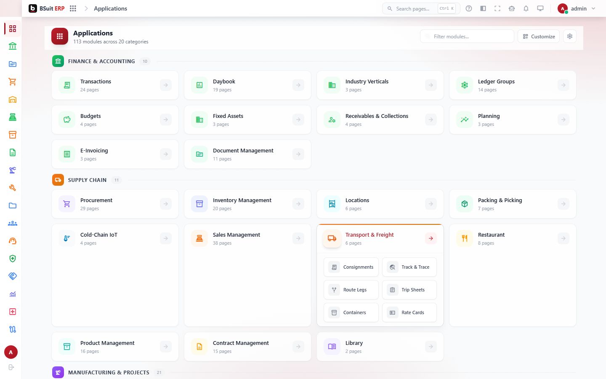Click the help question mark icon
This screenshot has height=379, width=606.
469,8
